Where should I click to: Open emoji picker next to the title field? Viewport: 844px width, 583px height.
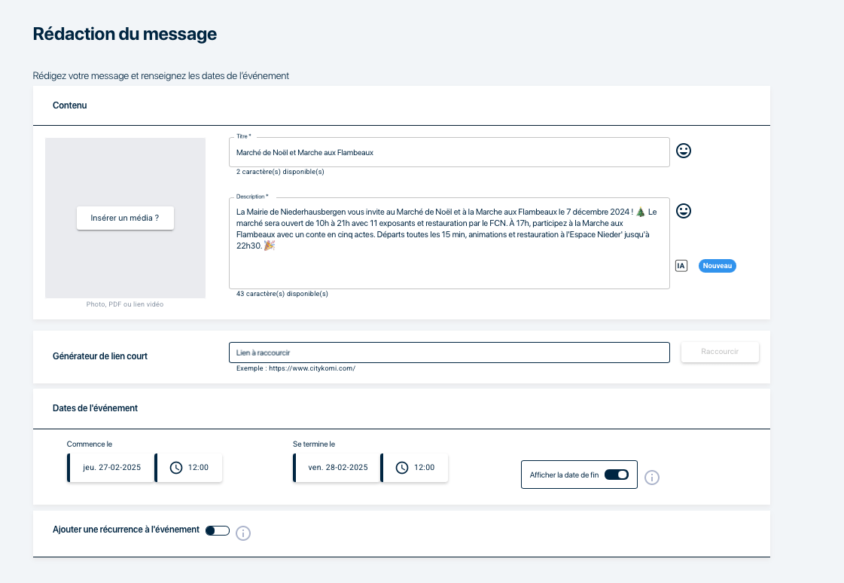click(684, 151)
